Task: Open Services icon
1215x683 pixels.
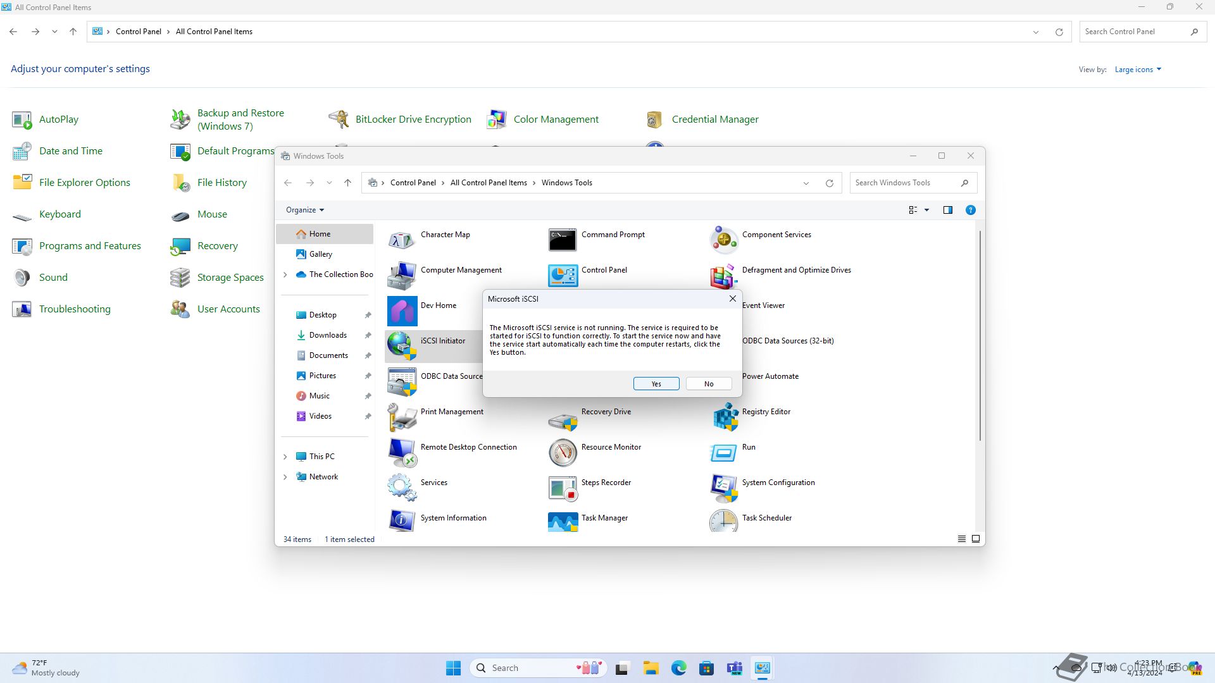Action: pyautogui.click(x=402, y=488)
